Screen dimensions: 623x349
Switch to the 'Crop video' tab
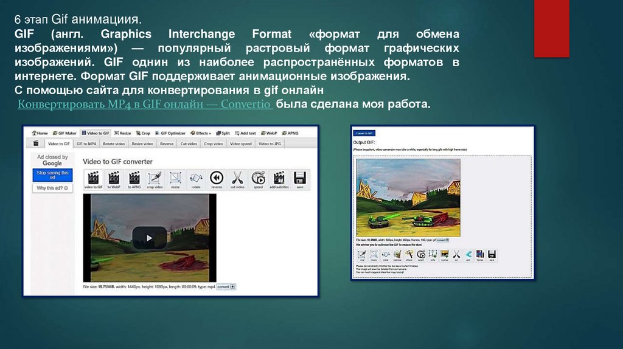coord(214,143)
